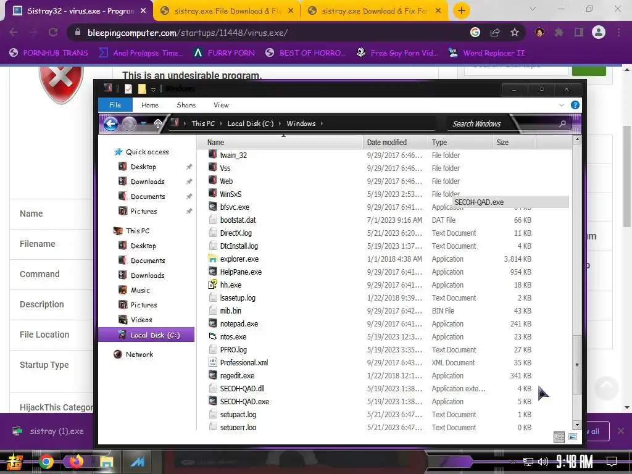The width and height of the screenshot is (632, 474).
Task: Sort files by Date modified column
Action: [x=395, y=143]
